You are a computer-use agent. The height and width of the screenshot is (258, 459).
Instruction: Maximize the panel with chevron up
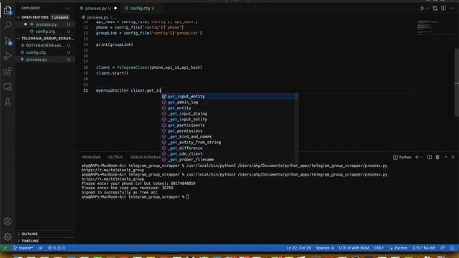click(445, 157)
